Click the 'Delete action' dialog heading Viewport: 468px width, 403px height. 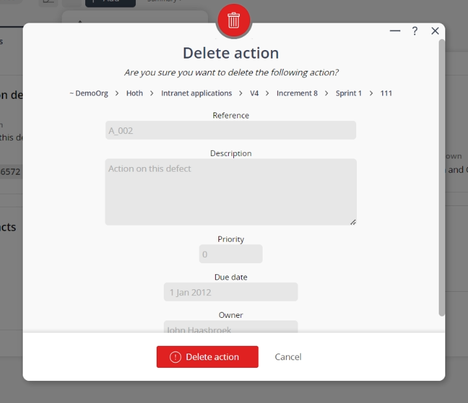click(231, 53)
